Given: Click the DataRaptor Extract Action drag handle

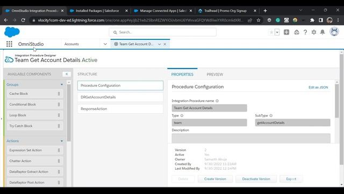Looking at the screenshot, I should pyautogui.click(x=59, y=172).
